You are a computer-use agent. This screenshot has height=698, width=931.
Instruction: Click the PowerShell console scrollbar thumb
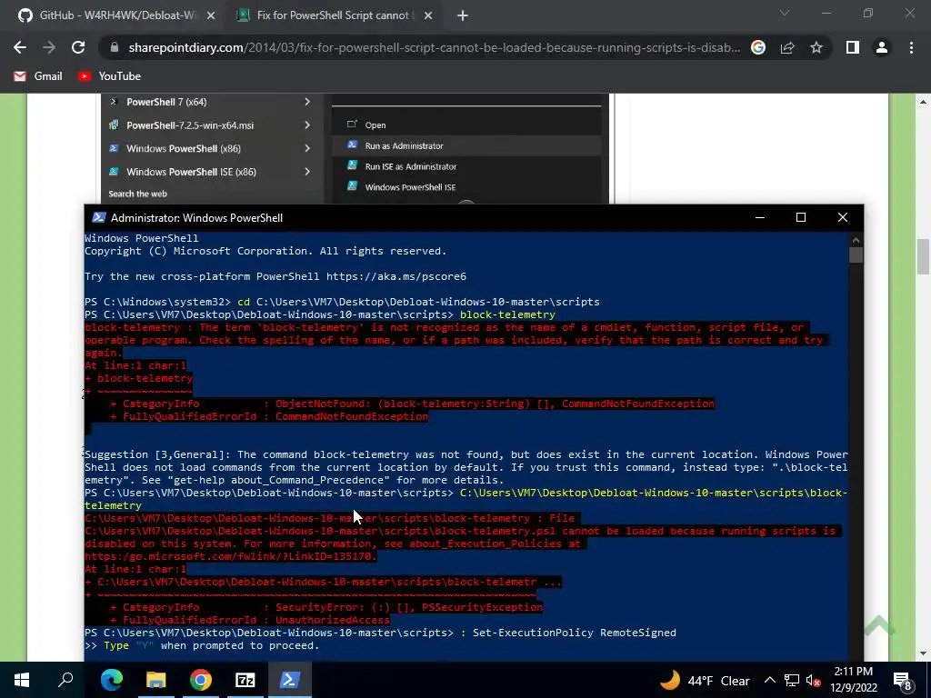coord(856,255)
